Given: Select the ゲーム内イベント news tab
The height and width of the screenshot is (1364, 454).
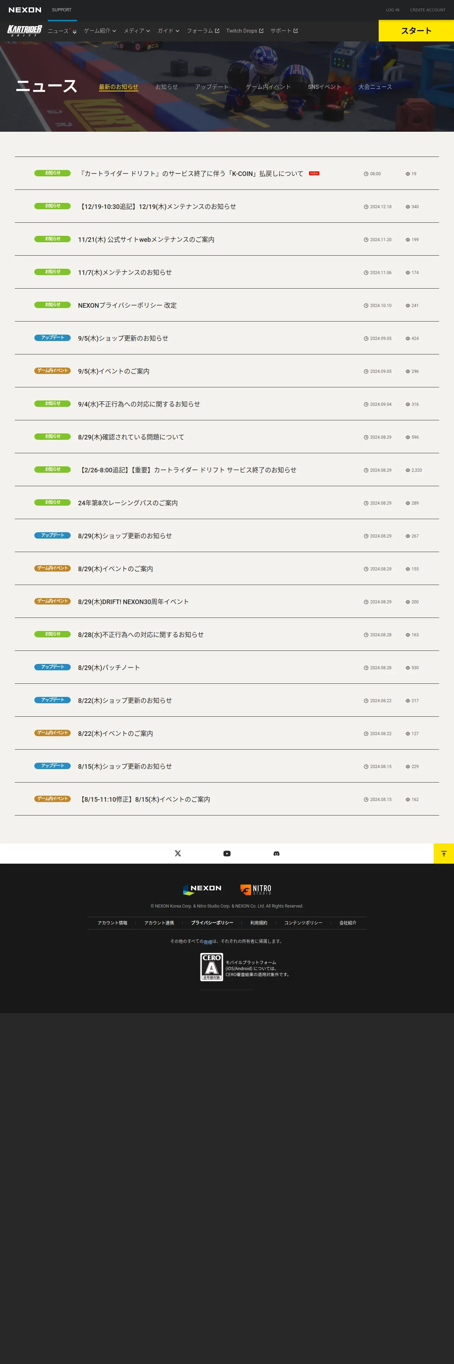Looking at the screenshot, I should (268, 87).
